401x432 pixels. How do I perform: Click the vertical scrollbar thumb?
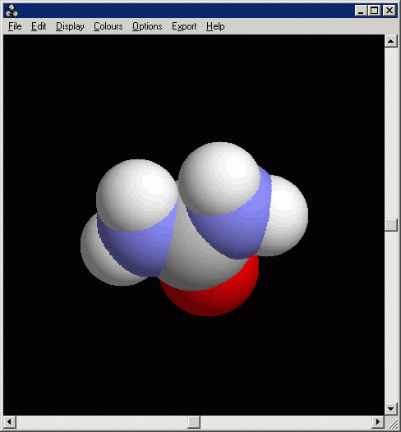click(x=391, y=225)
